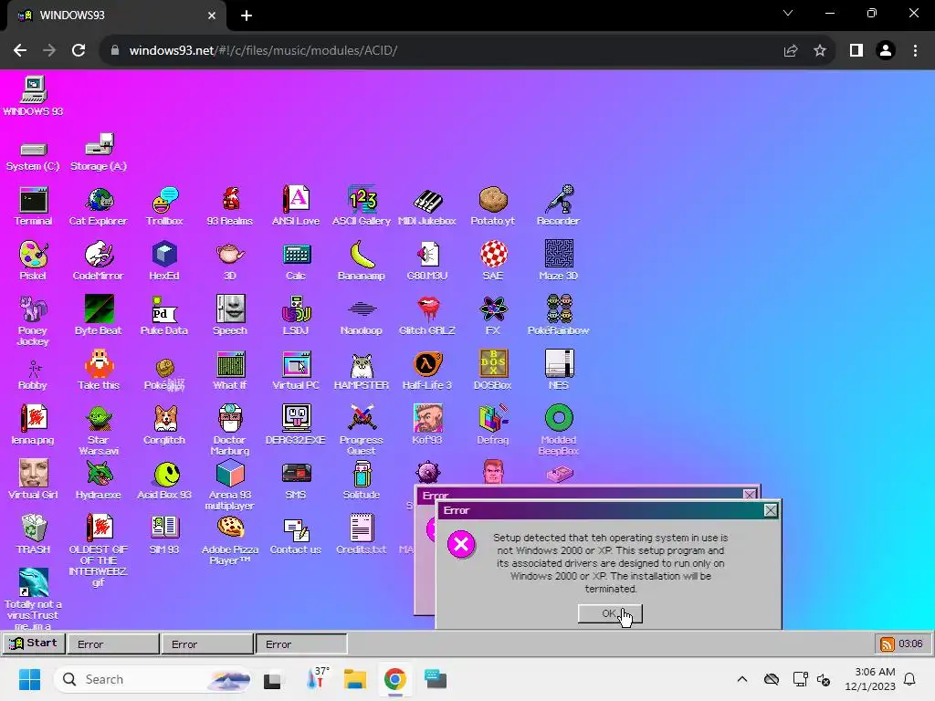
Task: Open Chrome's three-dot menu
Action: pos(915,51)
